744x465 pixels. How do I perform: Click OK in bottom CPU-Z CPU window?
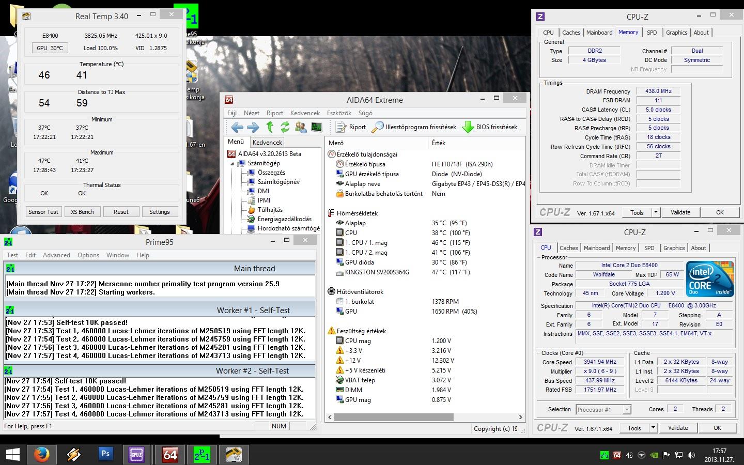pyautogui.click(x=717, y=428)
